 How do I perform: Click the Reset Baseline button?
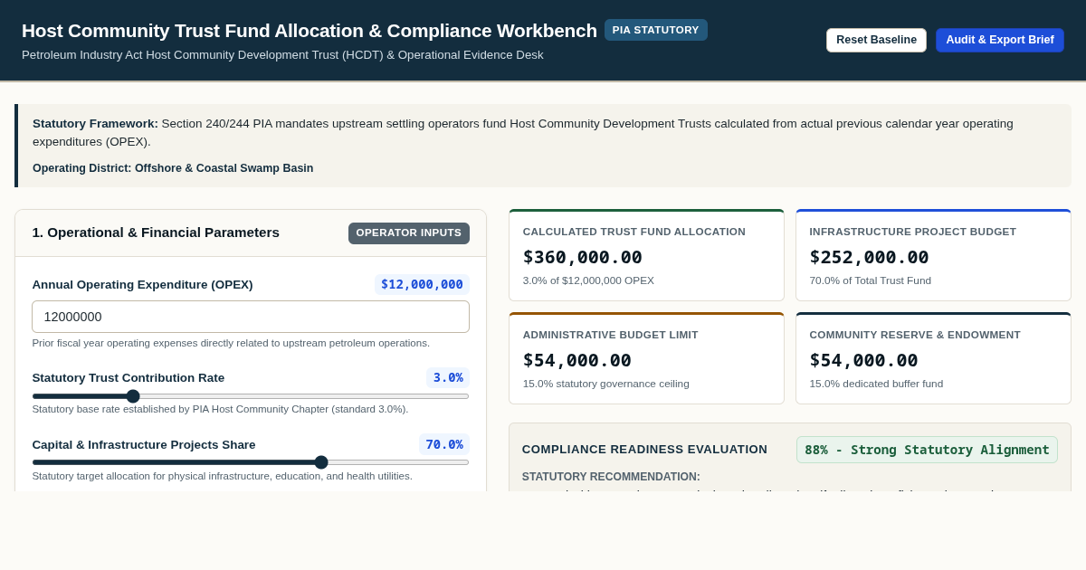876,40
